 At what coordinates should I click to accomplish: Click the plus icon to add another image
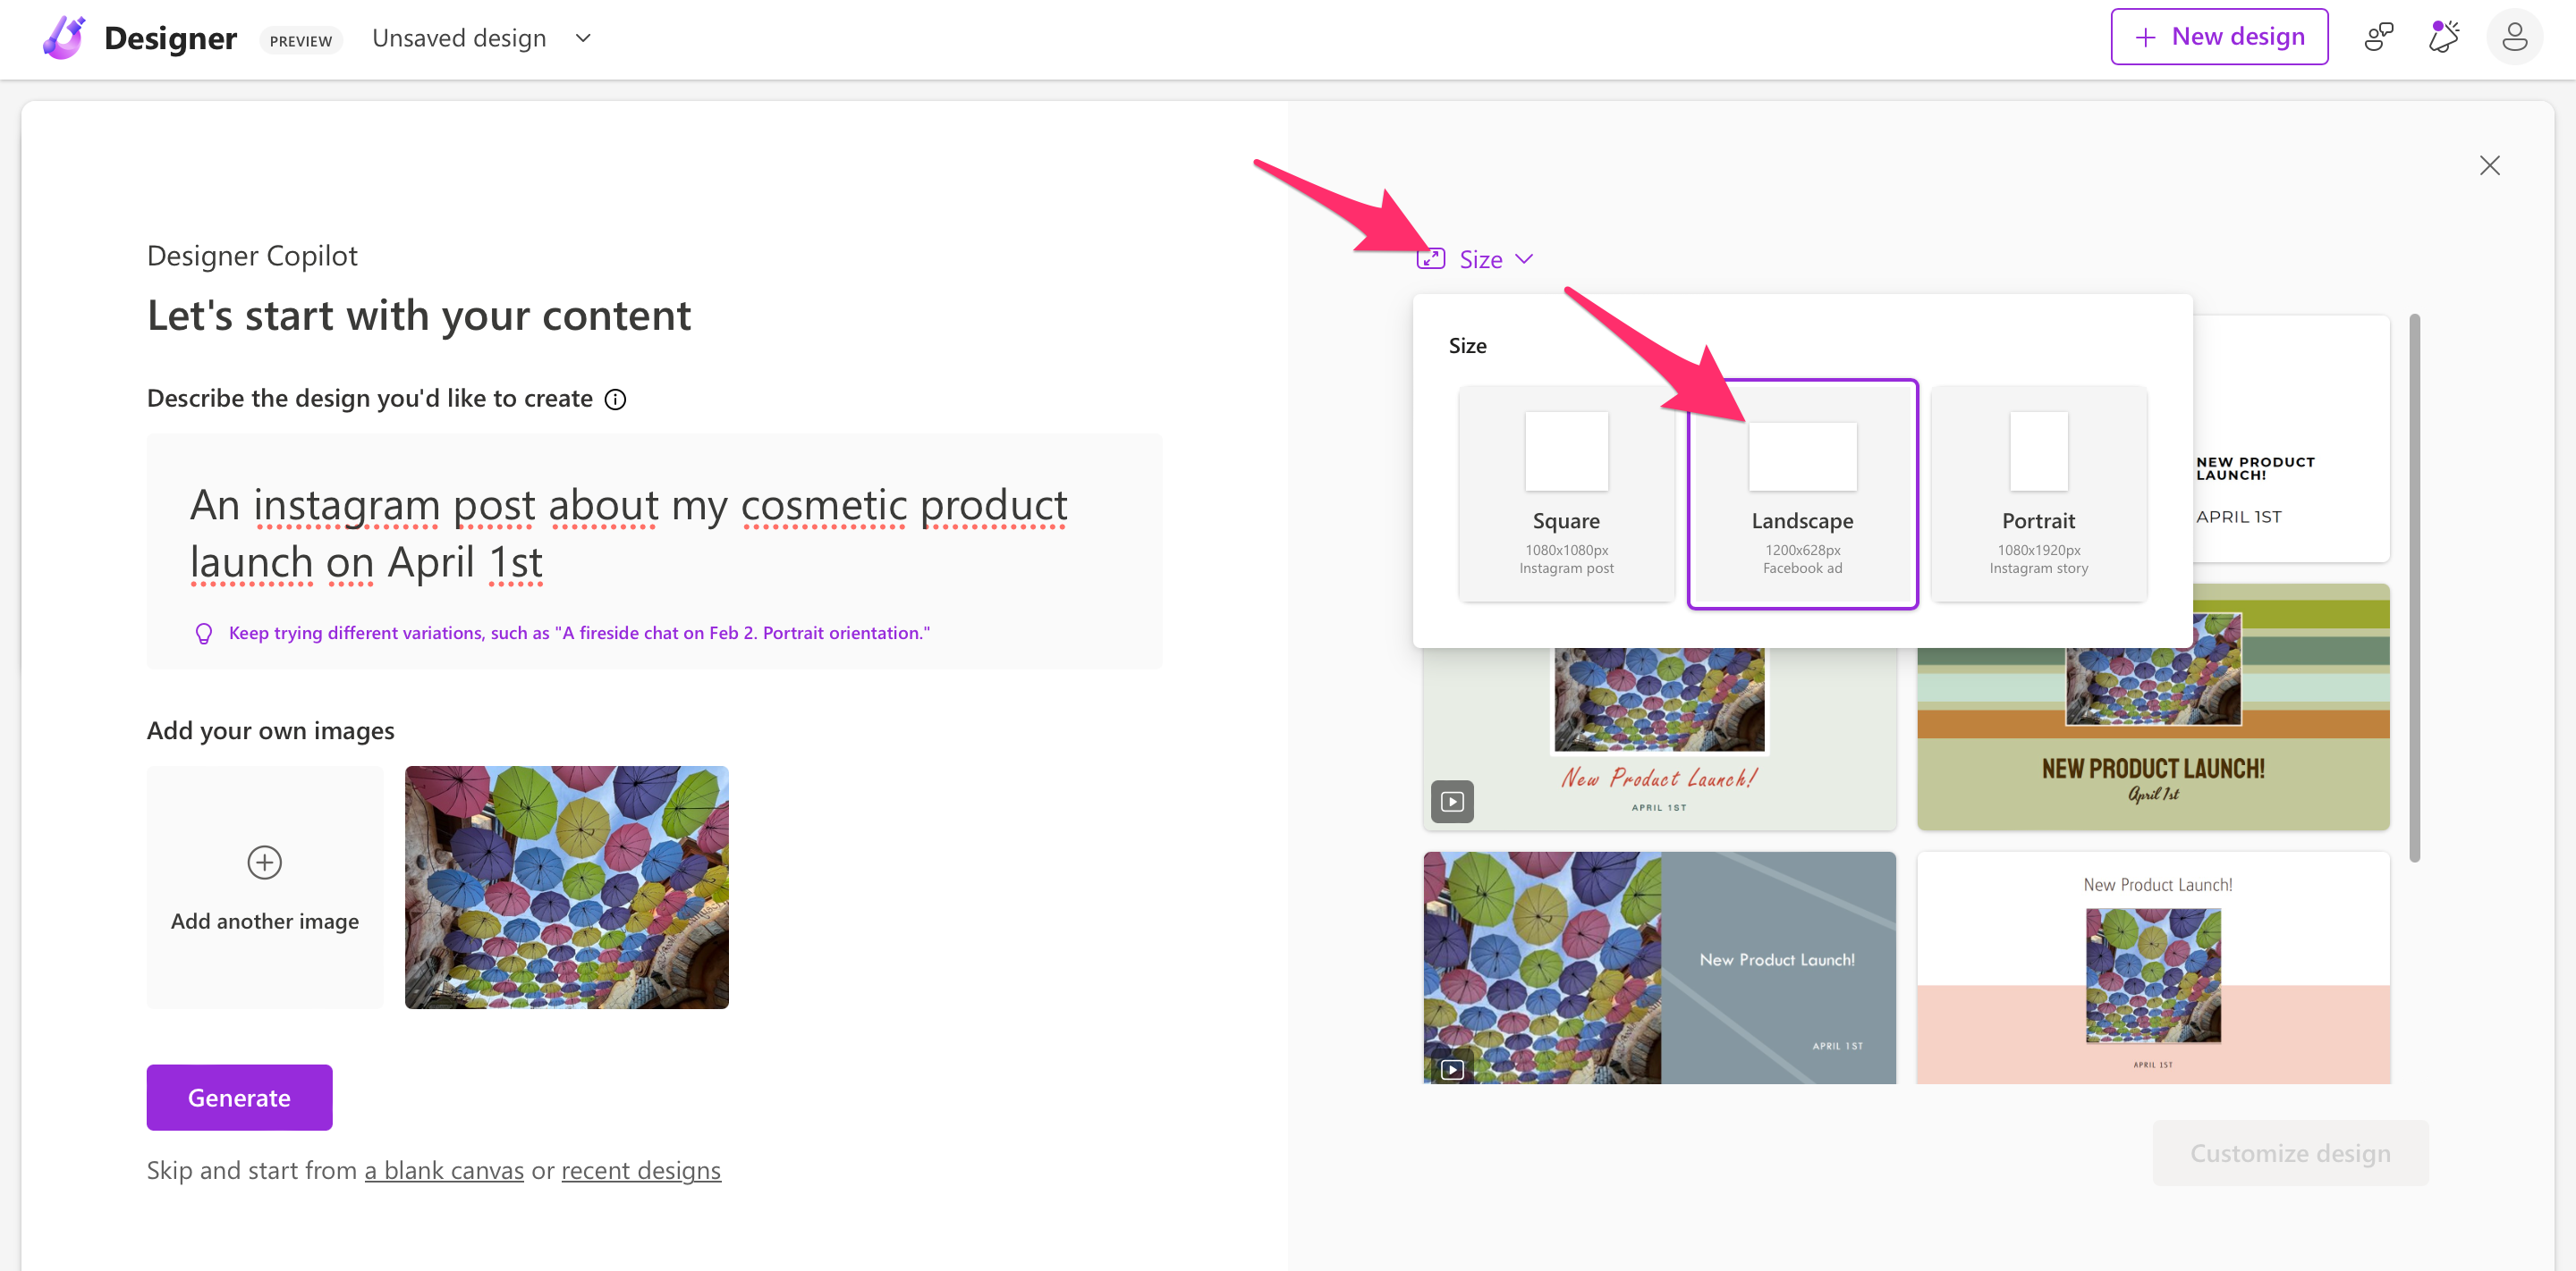[x=264, y=863]
